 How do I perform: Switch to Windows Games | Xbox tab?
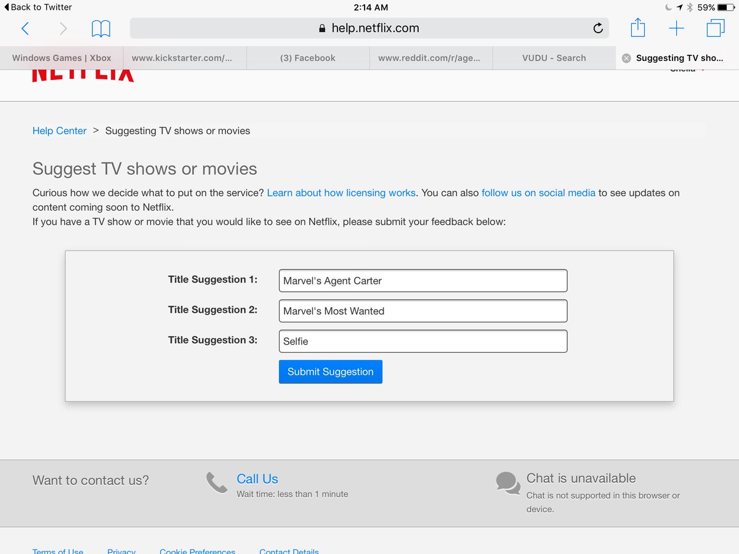pos(62,58)
